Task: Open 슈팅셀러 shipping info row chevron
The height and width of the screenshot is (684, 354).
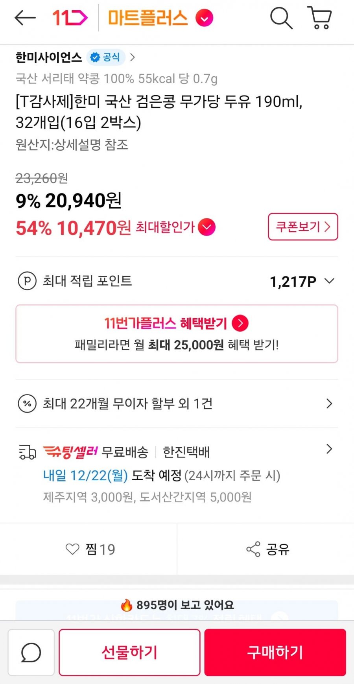Action: 330,449
